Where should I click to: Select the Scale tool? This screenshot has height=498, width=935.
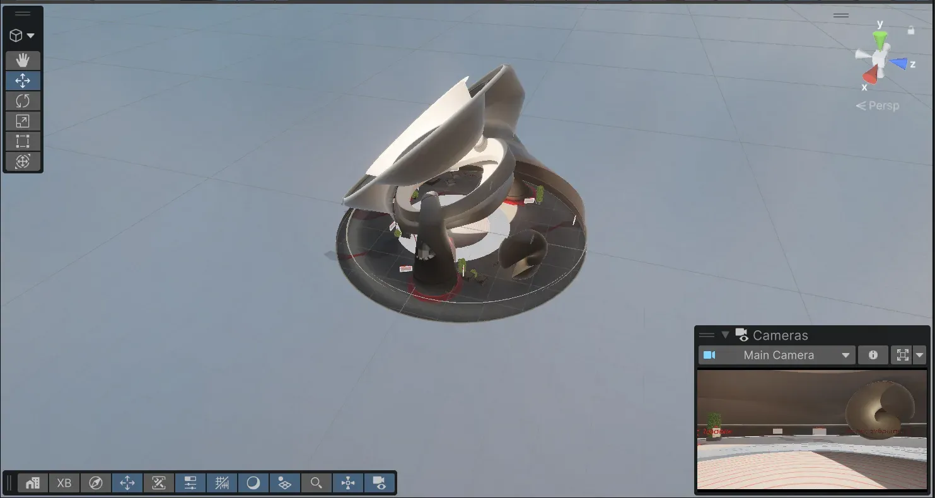click(23, 121)
